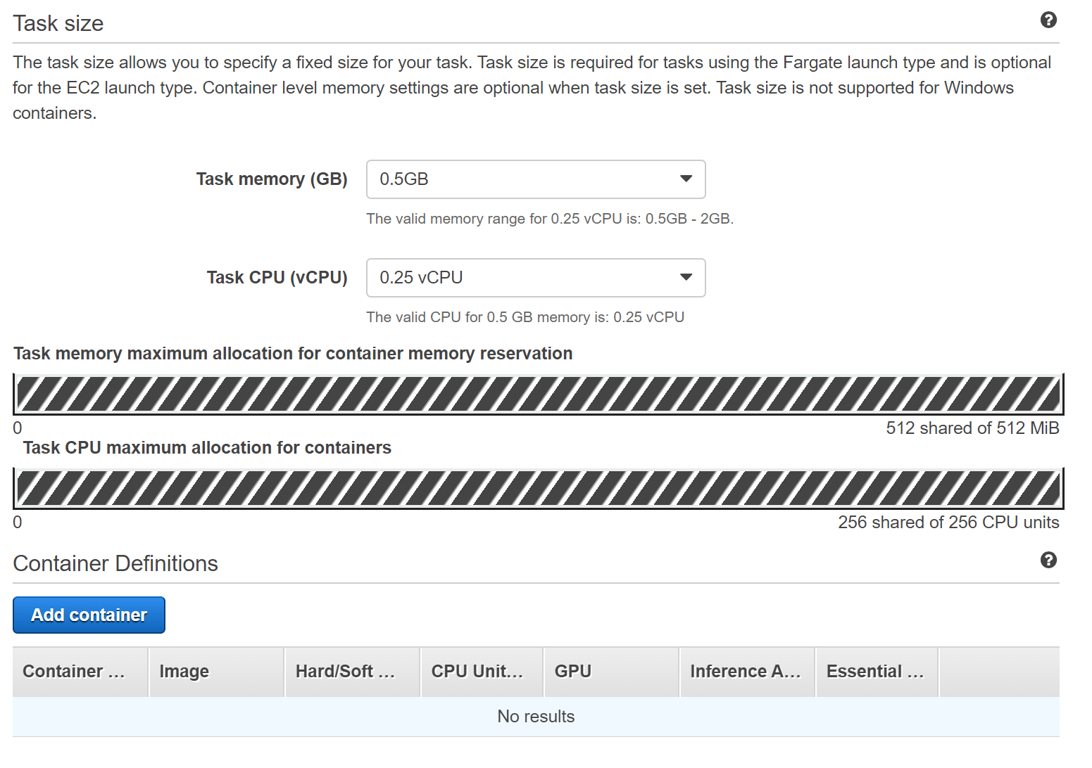Click the task CPU allocation striped bar
Image resolution: width=1092 pixels, height=768 pixels.
pyautogui.click(x=538, y=488)
